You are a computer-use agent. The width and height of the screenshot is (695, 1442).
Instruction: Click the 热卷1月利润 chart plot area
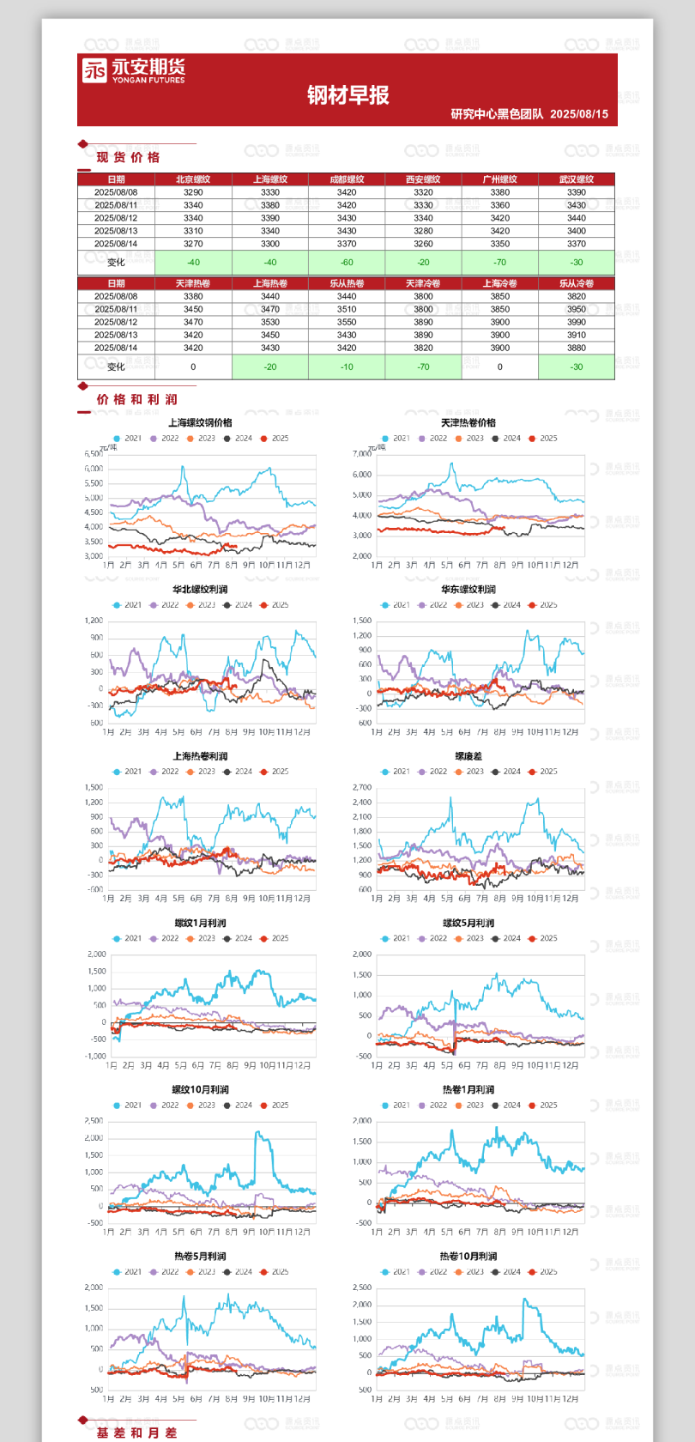(480, 1172)
